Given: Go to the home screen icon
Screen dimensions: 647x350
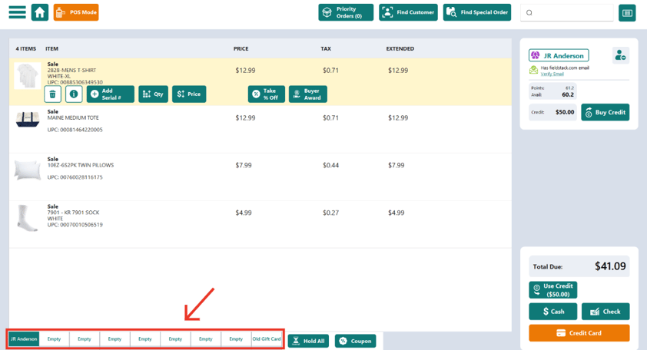Looking at the screenshot, I should tap(40, 12).
